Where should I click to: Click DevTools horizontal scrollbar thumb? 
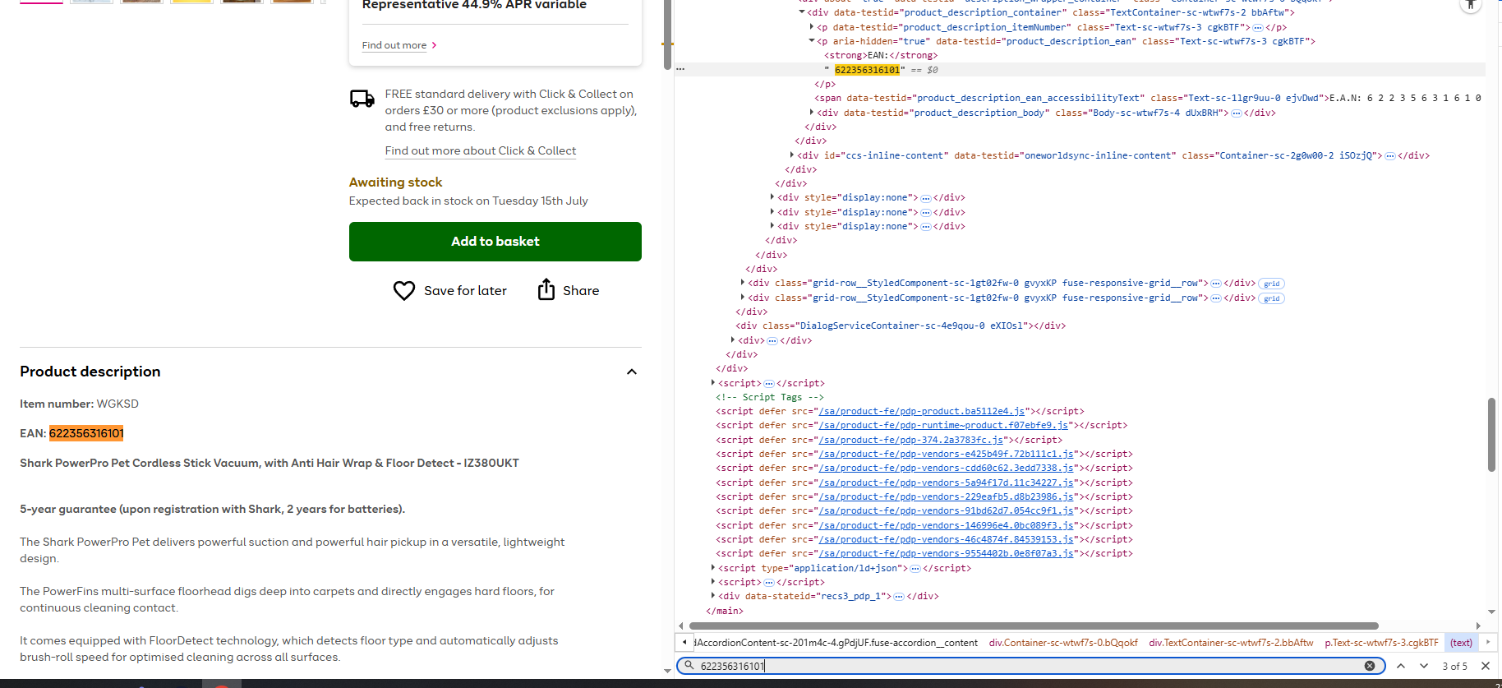tap(1033, 626)
